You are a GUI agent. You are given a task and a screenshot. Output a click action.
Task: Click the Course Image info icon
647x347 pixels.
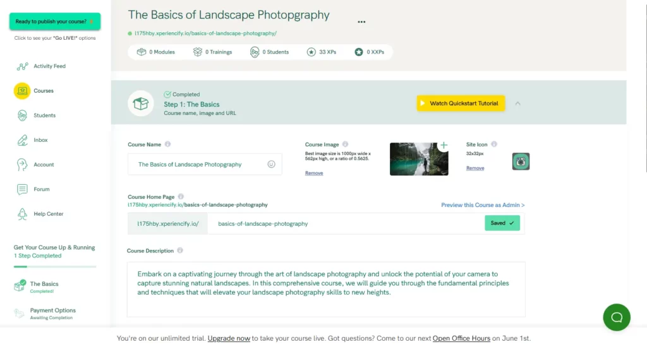click(x=346, y=144)
